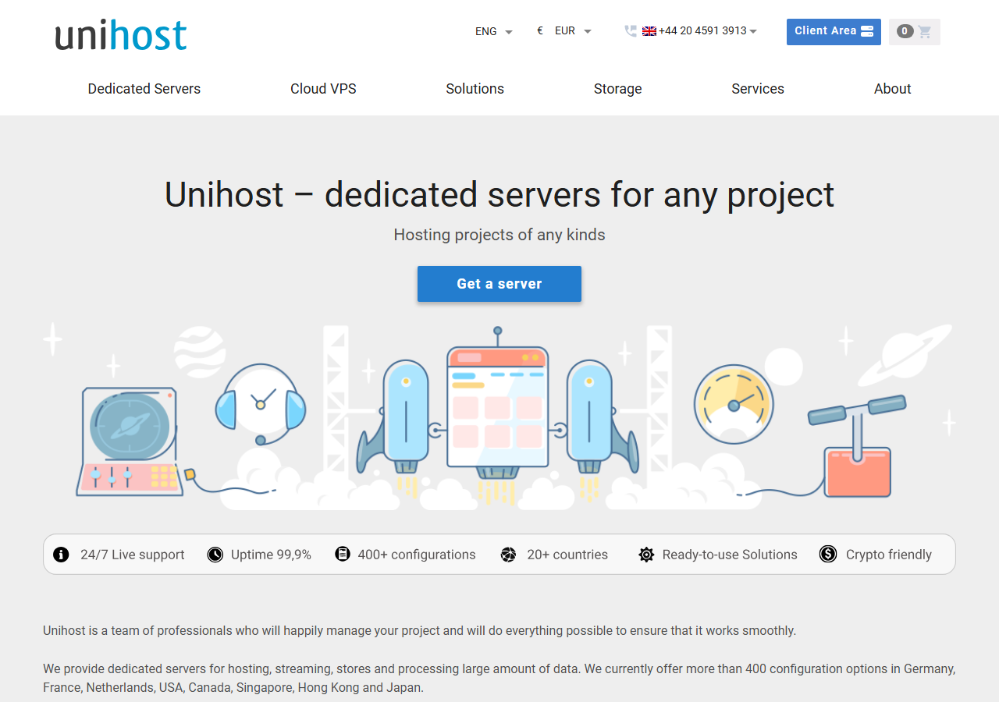Open the EUR currency dropdown

click(573, 31)
